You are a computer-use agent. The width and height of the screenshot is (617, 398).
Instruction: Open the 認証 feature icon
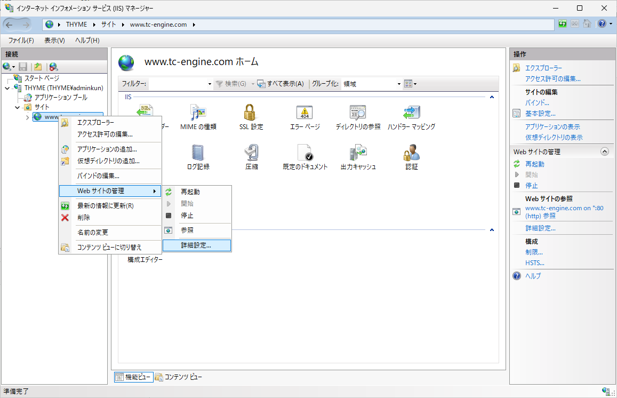[412, 157]
